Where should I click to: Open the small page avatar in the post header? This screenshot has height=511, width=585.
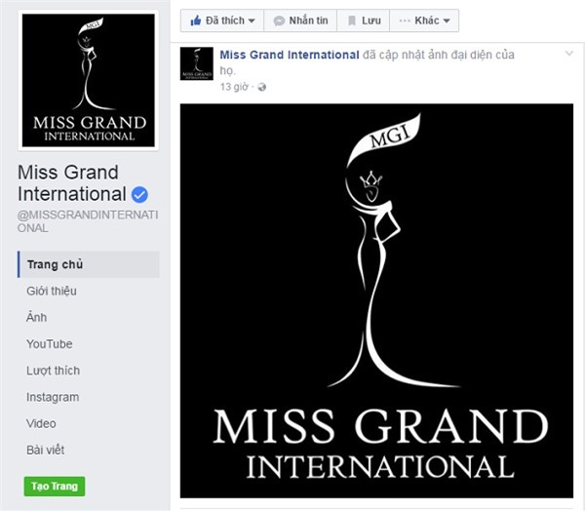(x=197, y=63)
